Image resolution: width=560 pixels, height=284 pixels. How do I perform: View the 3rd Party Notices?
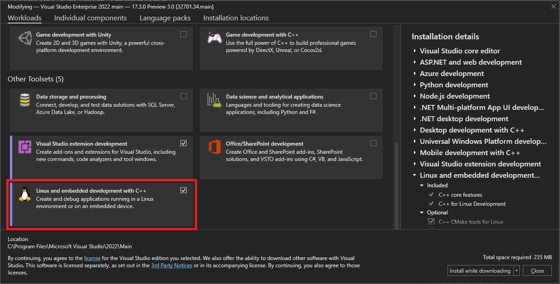pos(171,265)
